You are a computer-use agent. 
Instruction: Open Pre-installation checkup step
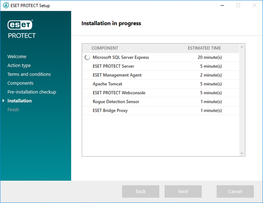point(31,92)
